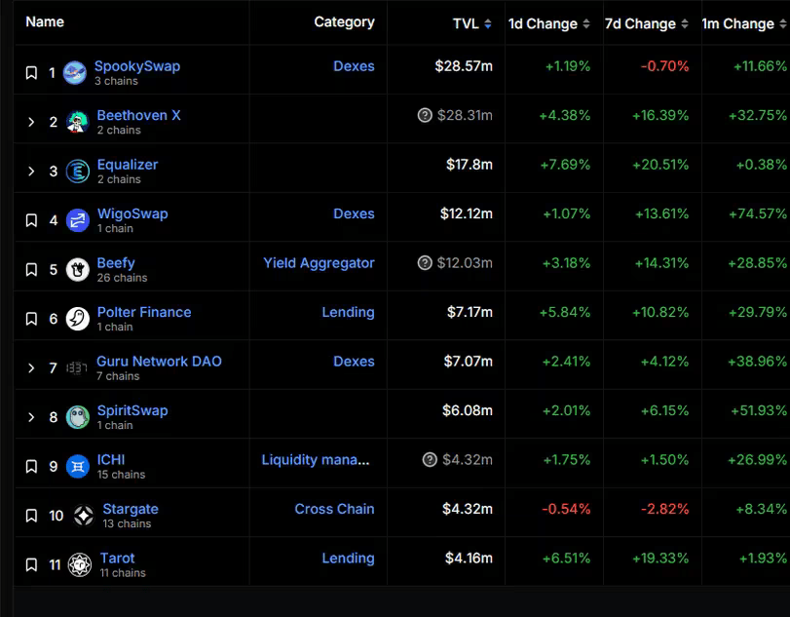Expand Guru Network DAO sub-protocols
This screenshot has width=790, height=617.
(31, 368)
